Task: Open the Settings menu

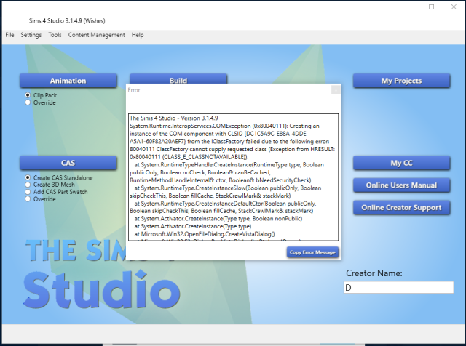Action: 31,35
